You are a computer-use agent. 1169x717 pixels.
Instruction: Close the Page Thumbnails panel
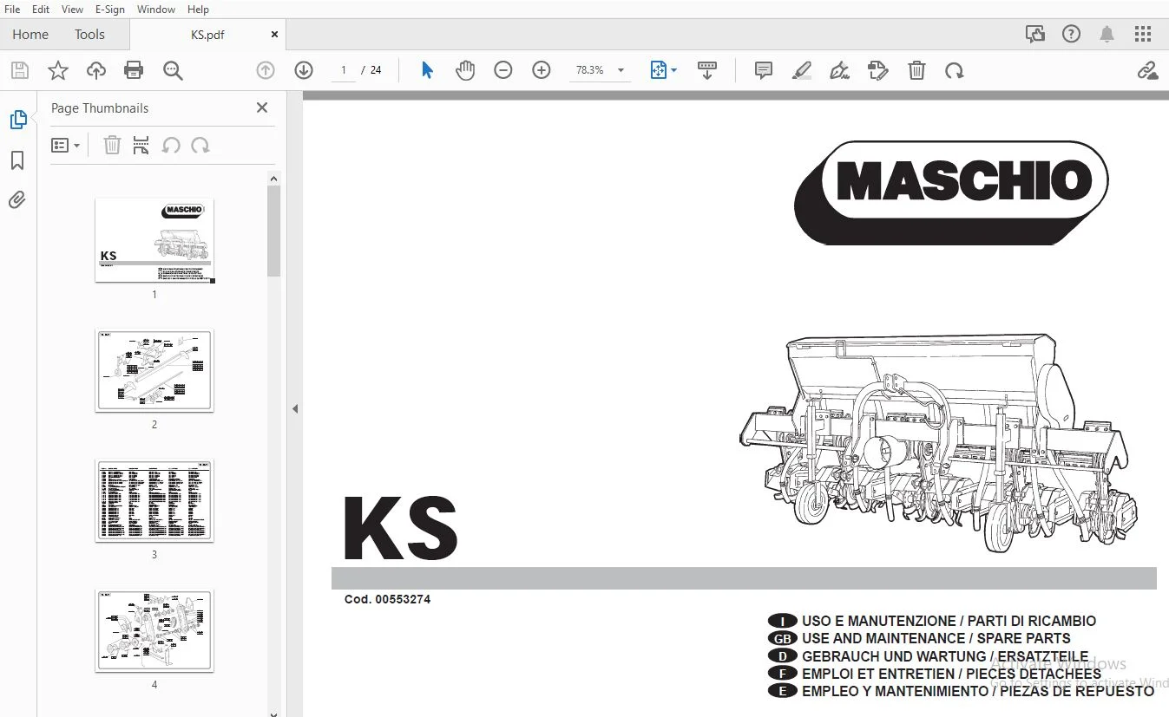click(x=262, y=108)
